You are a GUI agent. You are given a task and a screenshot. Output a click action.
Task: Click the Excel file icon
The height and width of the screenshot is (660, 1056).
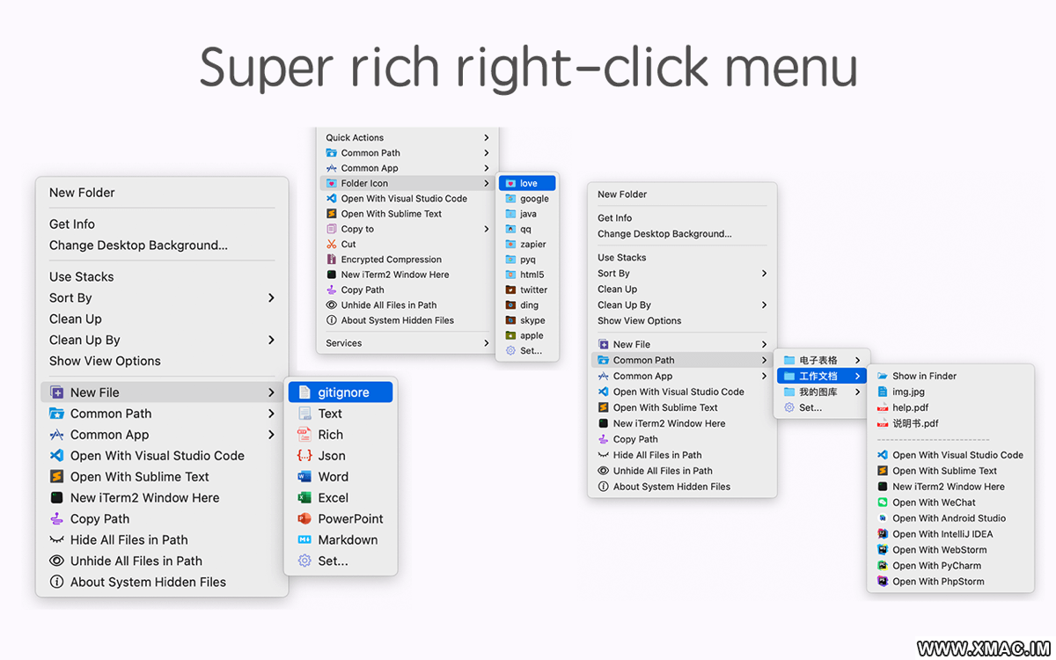[304, 498]
